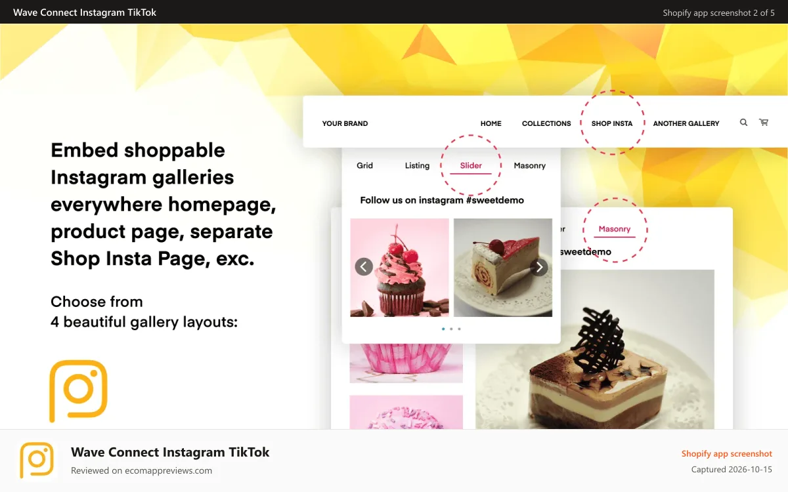
Task: Click the large yellow Instagram logo
Action: 78,391
